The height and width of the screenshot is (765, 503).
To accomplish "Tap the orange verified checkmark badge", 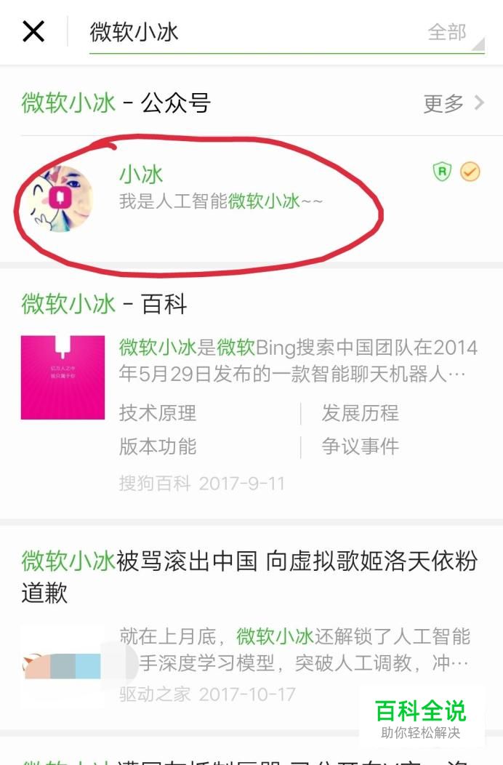I will pyautogui.click(x=470, y=172).
